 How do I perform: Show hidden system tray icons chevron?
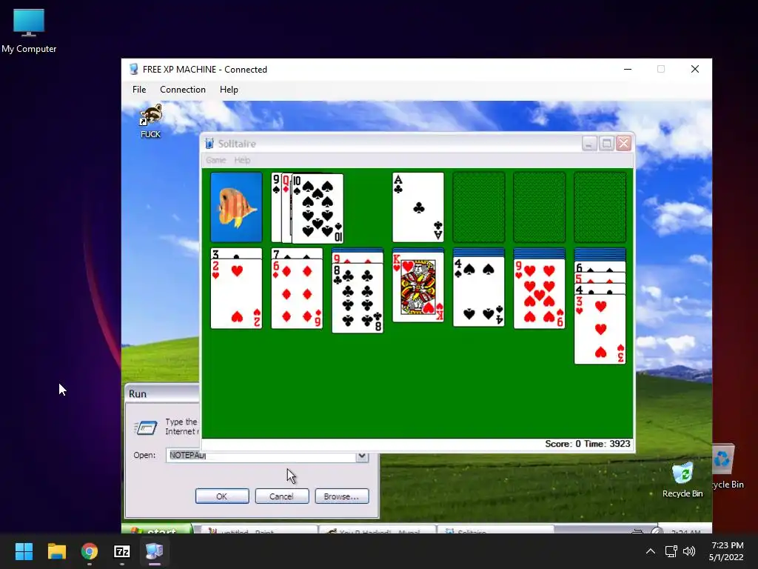click(x=651, y=551)
